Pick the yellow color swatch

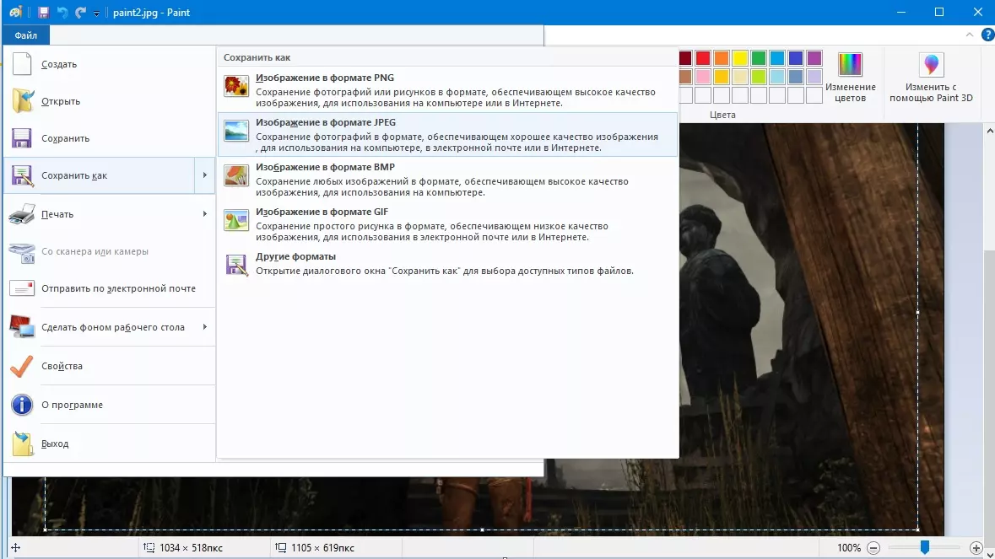(x=739, y=58)
